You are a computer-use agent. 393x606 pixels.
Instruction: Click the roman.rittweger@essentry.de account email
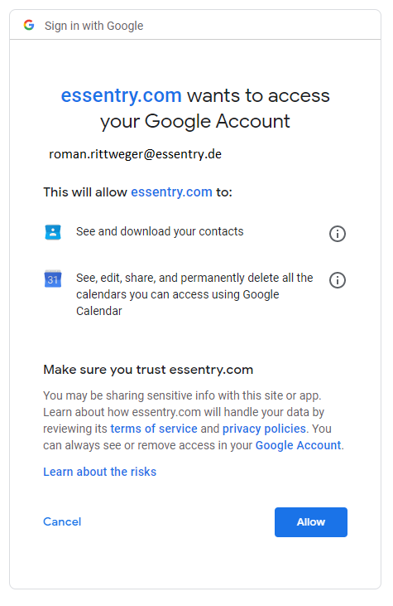click(x=135, y=154)
